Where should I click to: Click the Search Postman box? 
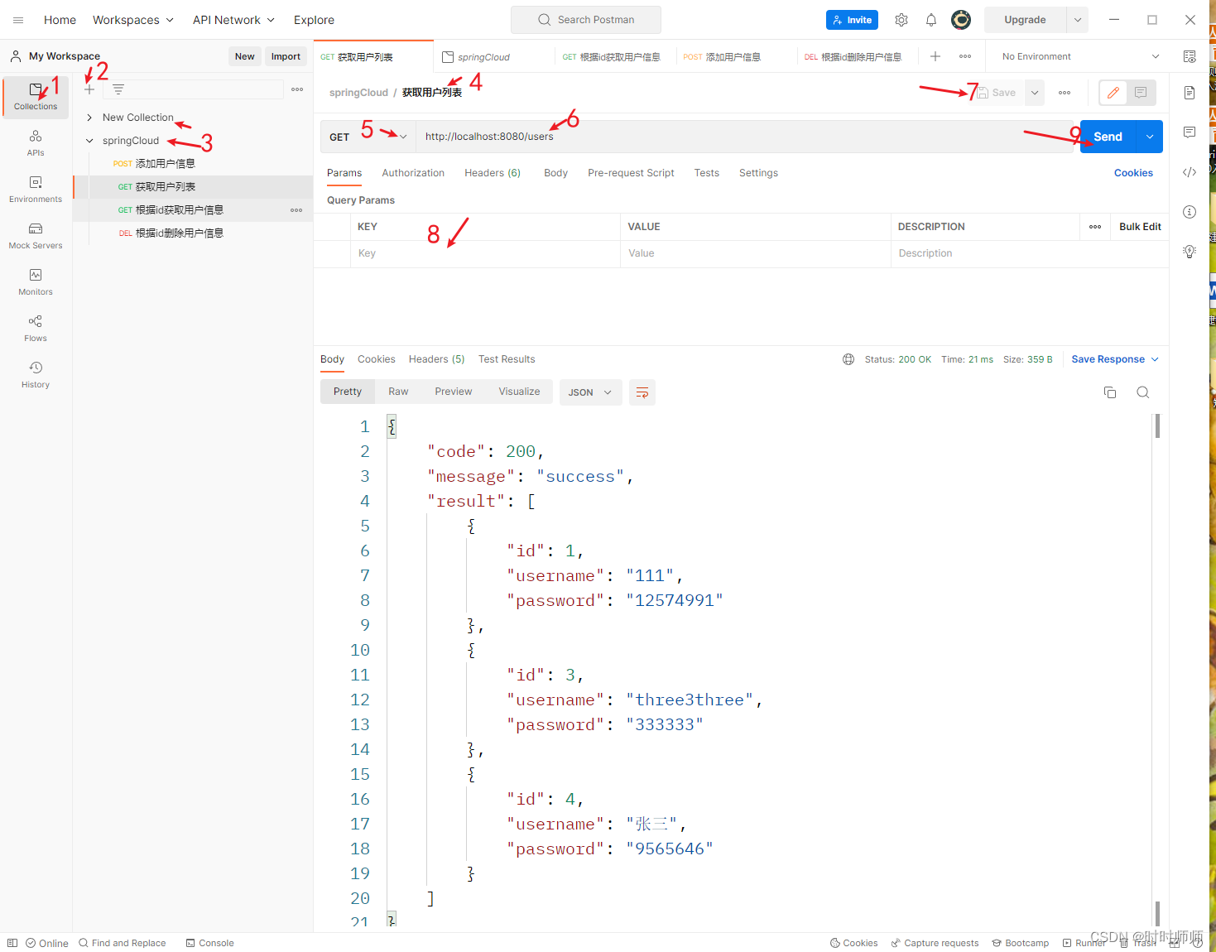coord(586,20)
